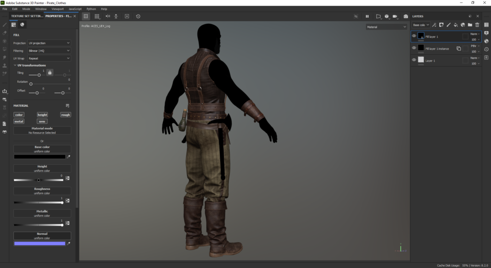Open the perspective view mode icon
Screen dimensions: 491x268
tap(378, 16)
